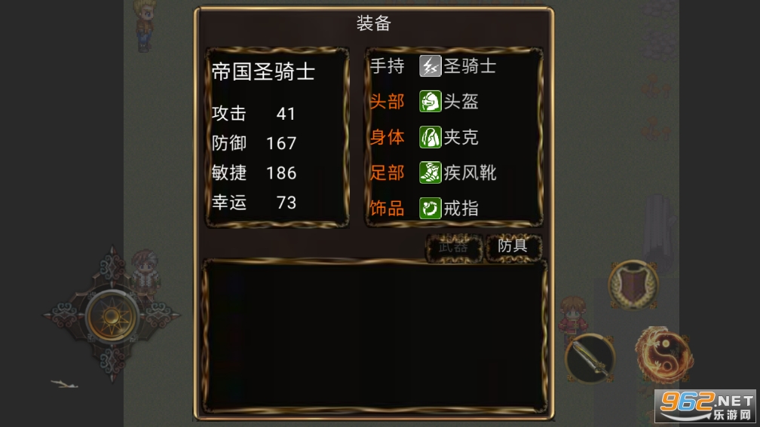Image resolution: width=760 pixels, height=427 pixels.
Task: Select the lightning weapon icon beside 圣骑士
Action: [430, 66]
